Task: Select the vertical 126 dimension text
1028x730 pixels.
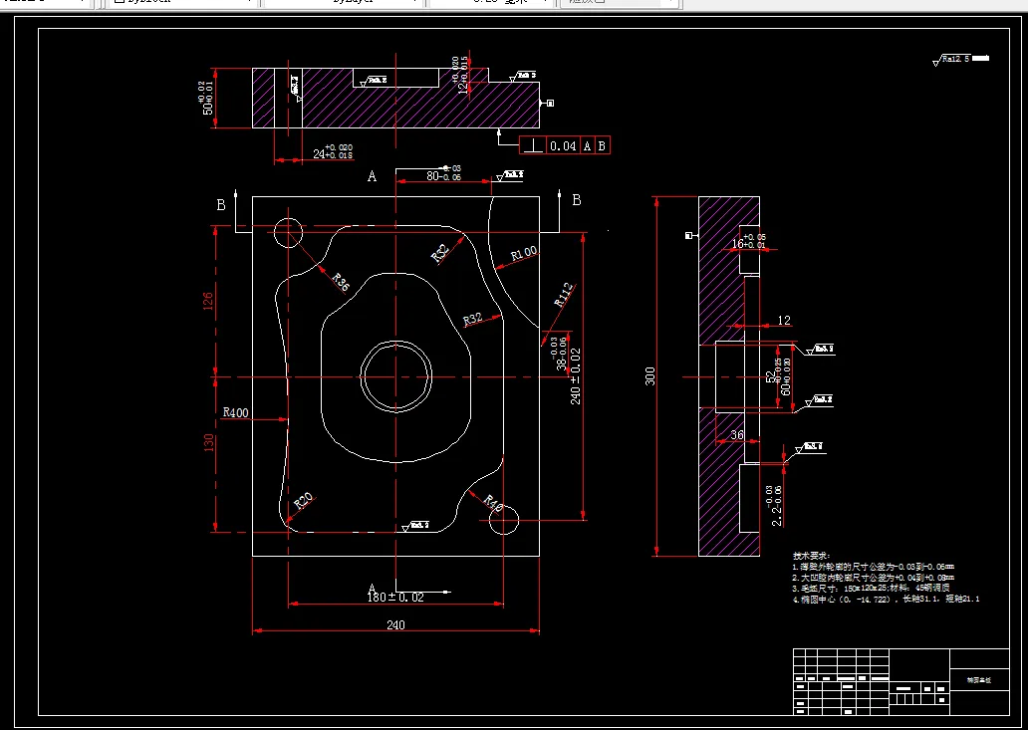Action: point(208,301)
